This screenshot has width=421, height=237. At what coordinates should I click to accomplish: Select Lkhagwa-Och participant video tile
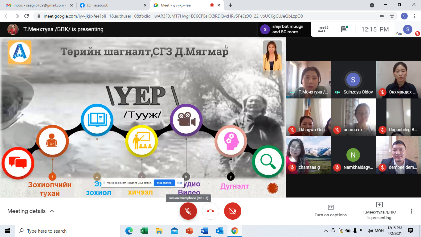(308, 117)
